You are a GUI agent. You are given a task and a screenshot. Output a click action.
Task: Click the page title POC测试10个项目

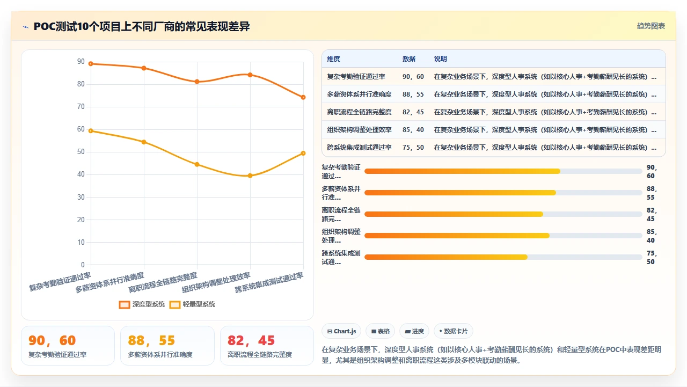142,26
